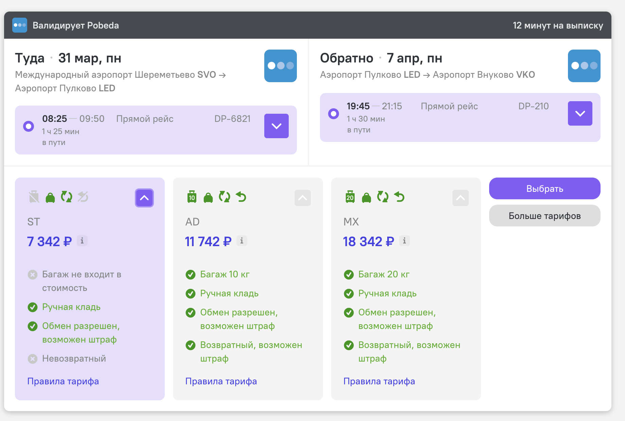Click the 10 kg baggage icon in AD tariff

[192, 197]
